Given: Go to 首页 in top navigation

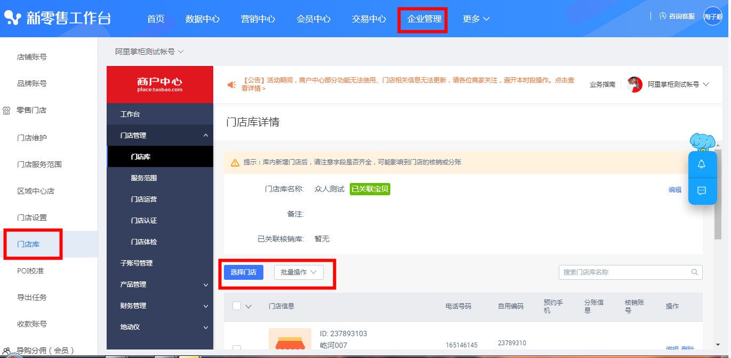Looking at the screenshot, I should pos(156,19).
